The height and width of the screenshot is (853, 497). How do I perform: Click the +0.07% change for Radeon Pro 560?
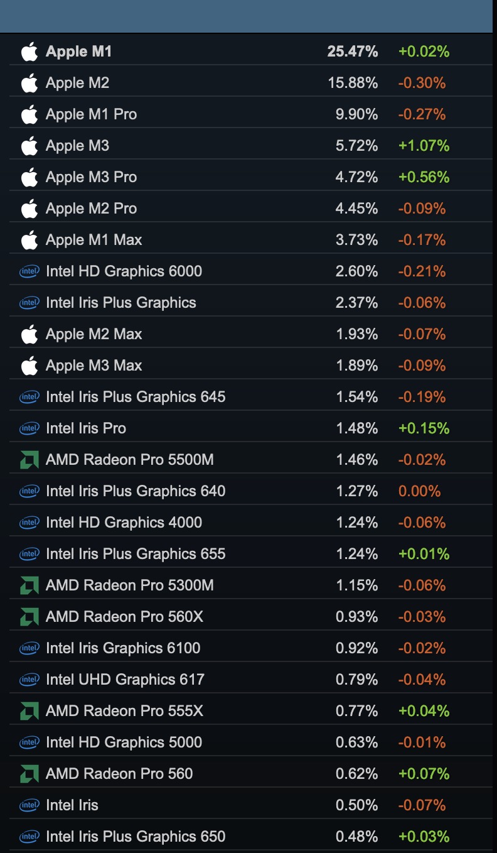tap(424, 774)
